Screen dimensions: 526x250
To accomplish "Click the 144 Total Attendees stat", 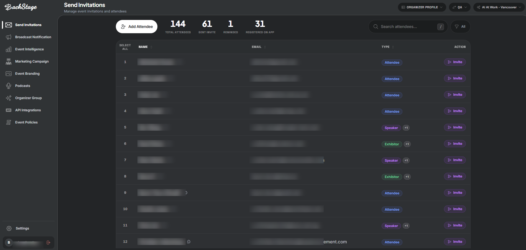I will pos(178,27).
